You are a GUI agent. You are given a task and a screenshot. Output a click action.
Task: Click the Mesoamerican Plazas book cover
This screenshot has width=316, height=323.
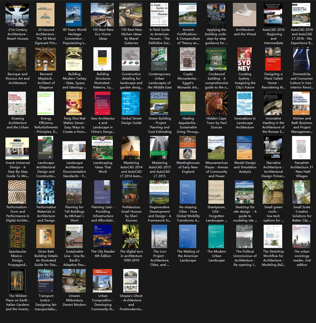pyautogui.click(x=216, y=148)
